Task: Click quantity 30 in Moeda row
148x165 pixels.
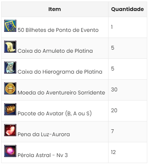Action: pos(114,90)
